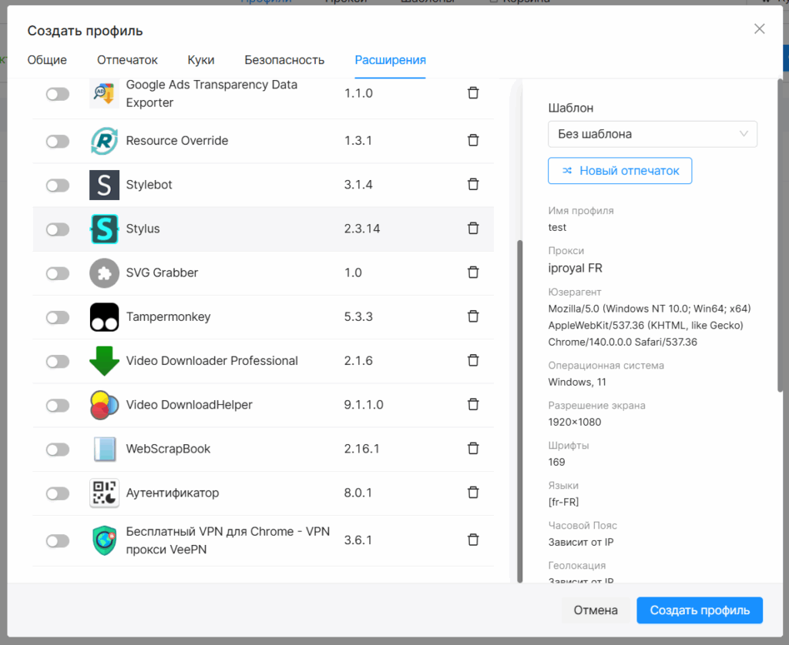The height and width of the screenshot is (645, 789).
Task: Click the Google Ads Transparency Data Exporter icon
Action: click(104, 93)
